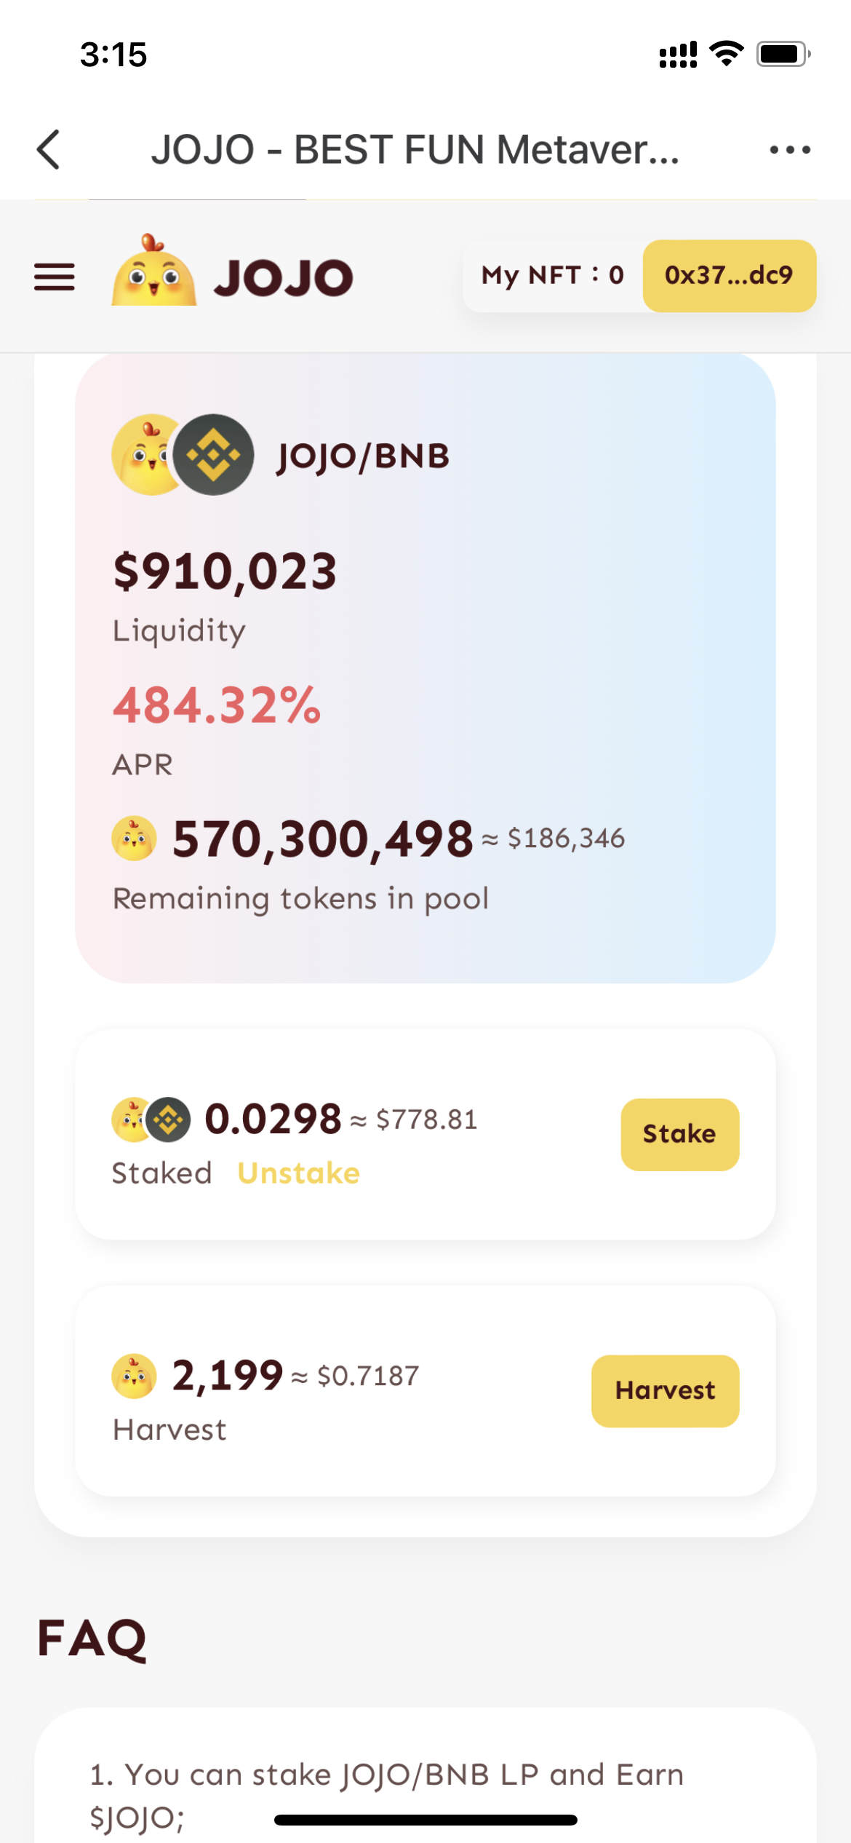851x1843 pixels.
Task: Tap the LP token icon beside 0.0298
Action: 151,1119
